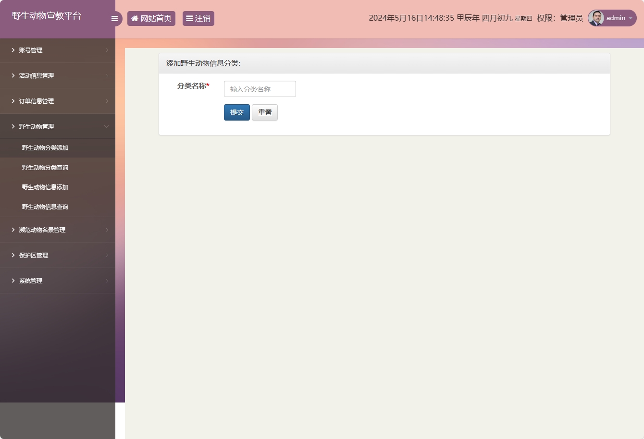Click the 野生动物宣教平台 site title
Viewport: 644px width, 439px height.
(47, 16)
